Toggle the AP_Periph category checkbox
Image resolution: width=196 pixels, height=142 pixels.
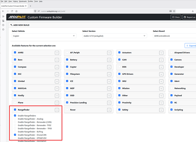coord(67,53)
